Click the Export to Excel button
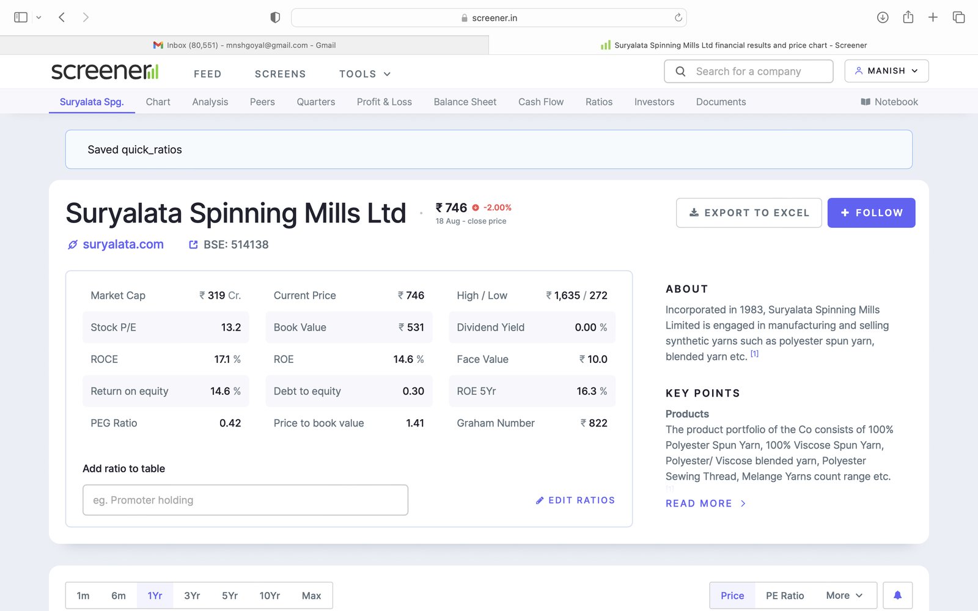 (x=749, y=213)
